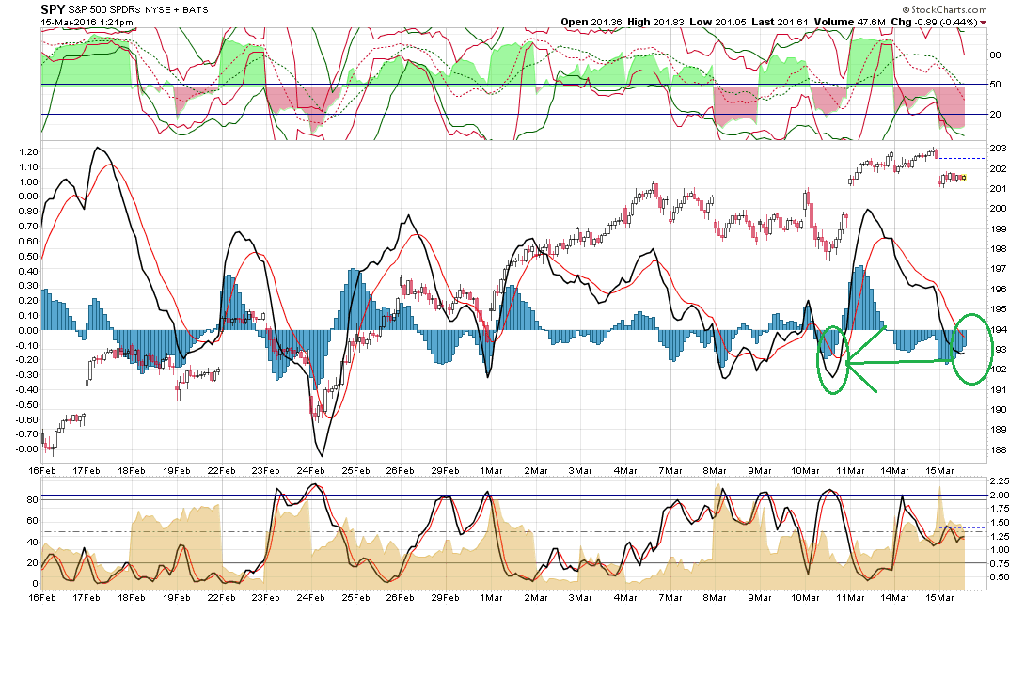Click the Volume 47.6M value
1025x677 pixels.
pyautogui.click(x=849, y=22)
